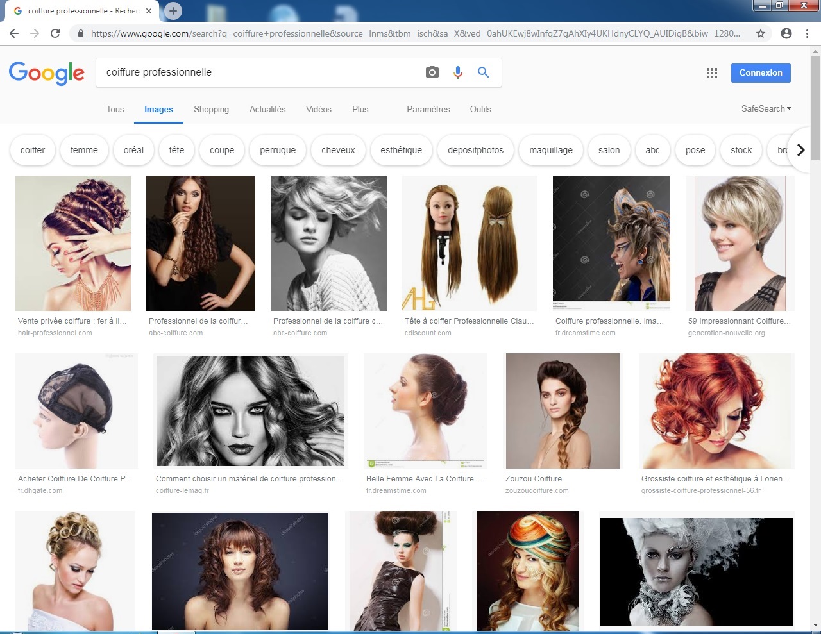Apply the cheveux filter chip
This screenshot has height=634, width=821.
[x=338, y=150]
